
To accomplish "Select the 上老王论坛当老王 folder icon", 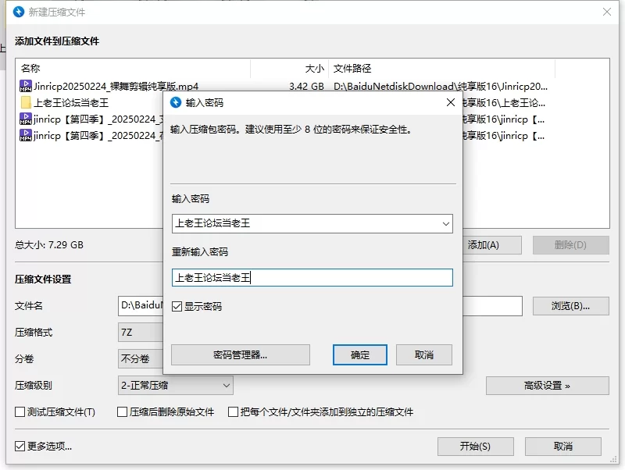I will click(26, 103).
